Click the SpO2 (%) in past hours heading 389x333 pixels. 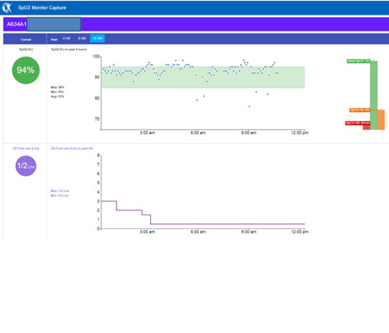click(x=68, y=50)
